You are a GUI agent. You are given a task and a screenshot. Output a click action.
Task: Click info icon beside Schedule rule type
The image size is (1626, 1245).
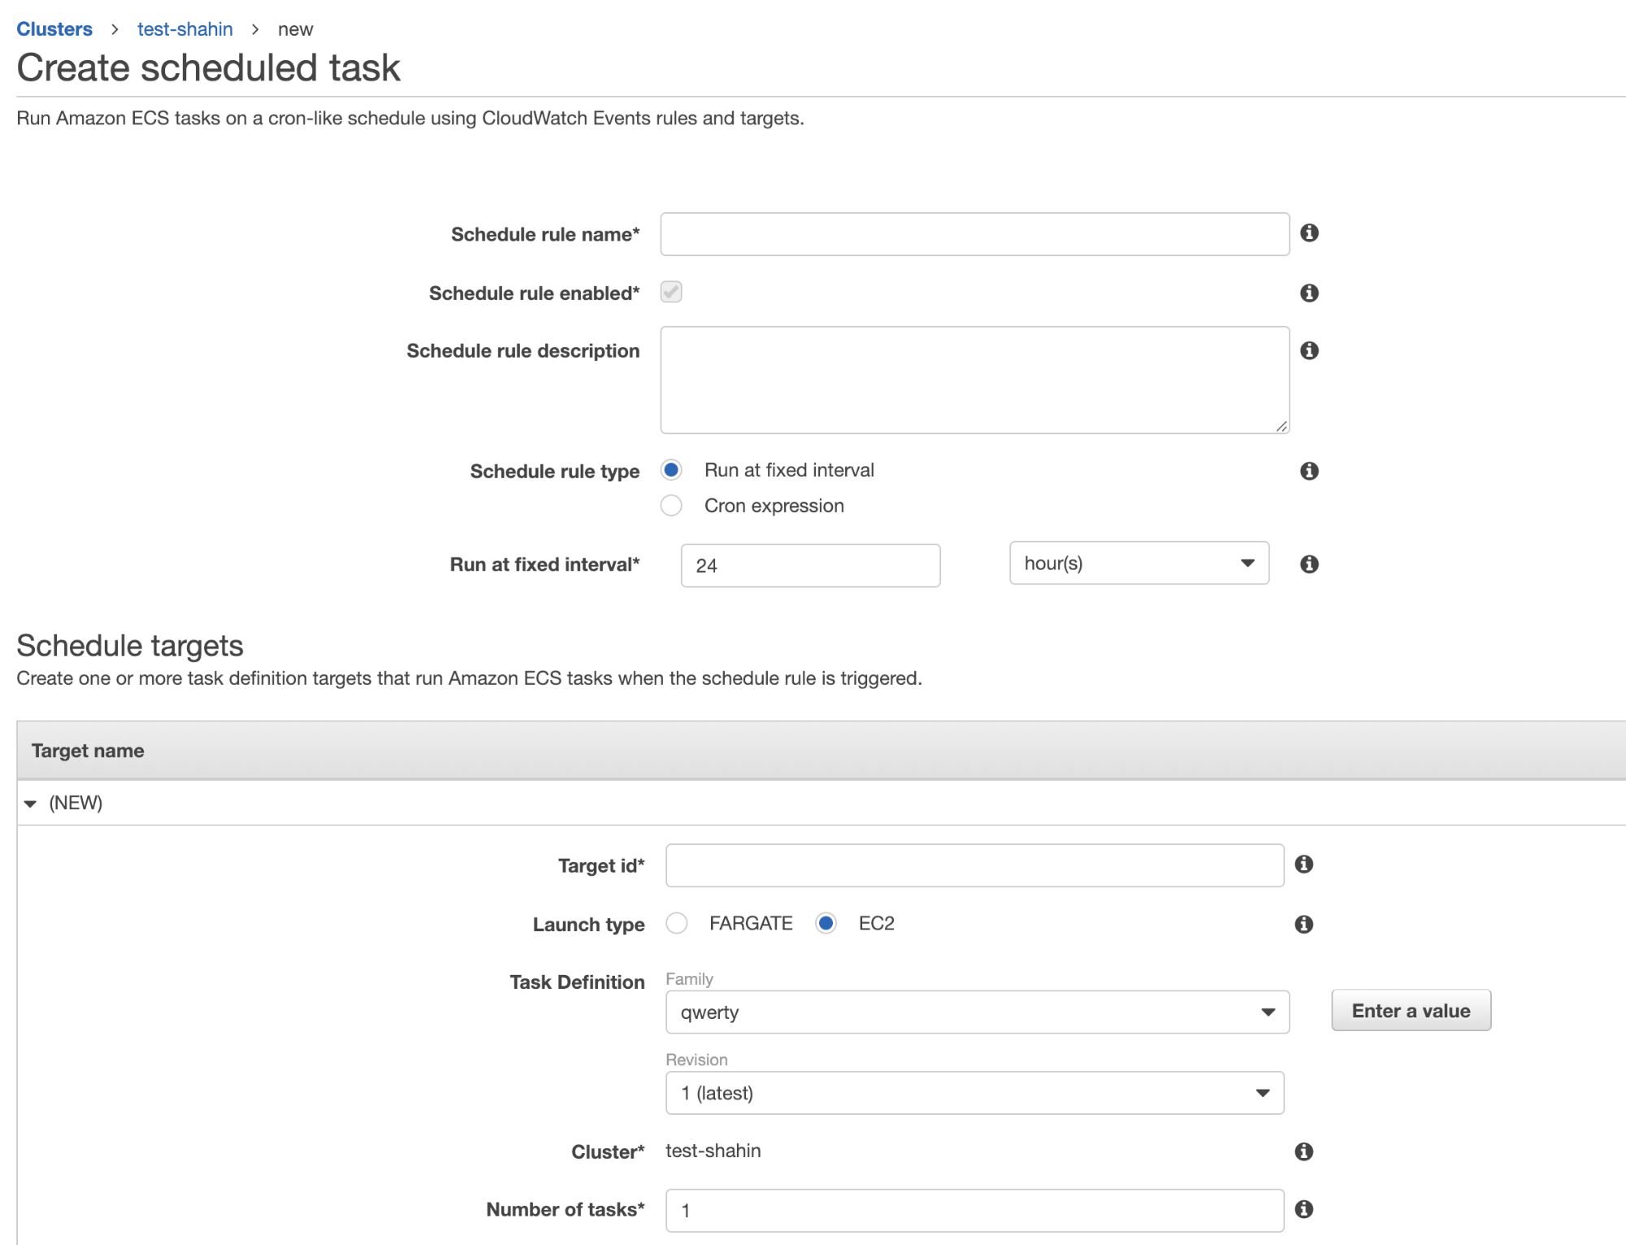click(1309, 471)
